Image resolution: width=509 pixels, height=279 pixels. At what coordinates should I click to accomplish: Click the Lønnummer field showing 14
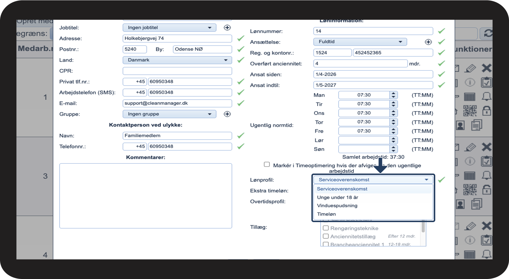coord(373,31)
